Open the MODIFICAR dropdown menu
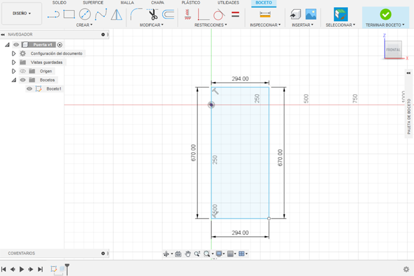The height and width of the screenshot is (276, 414). coord(151,25)
